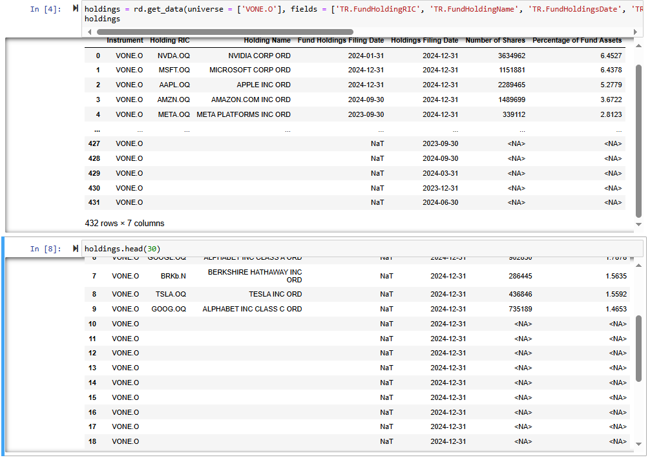This screenshot has width=650, height=462.
Task: Click the Holdings Filing Date column header
Action: pos(425,40)
